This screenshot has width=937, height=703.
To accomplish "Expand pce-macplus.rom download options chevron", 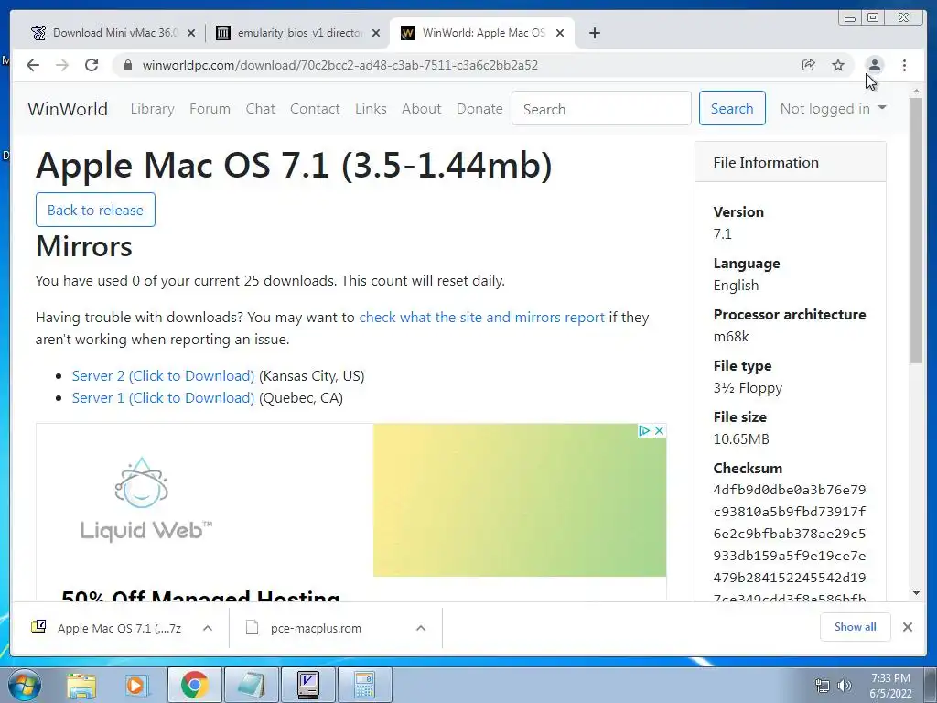I will [x=421, y=628].
